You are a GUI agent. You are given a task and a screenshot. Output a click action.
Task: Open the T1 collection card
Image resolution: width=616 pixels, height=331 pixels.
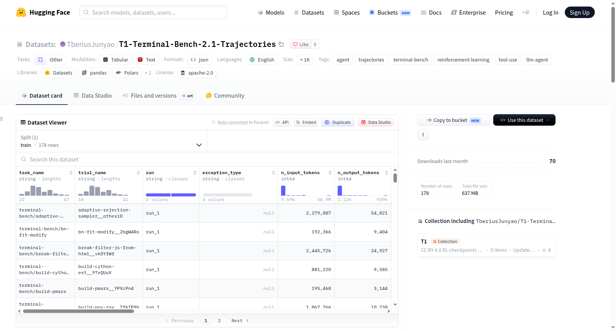coord(486,246)
